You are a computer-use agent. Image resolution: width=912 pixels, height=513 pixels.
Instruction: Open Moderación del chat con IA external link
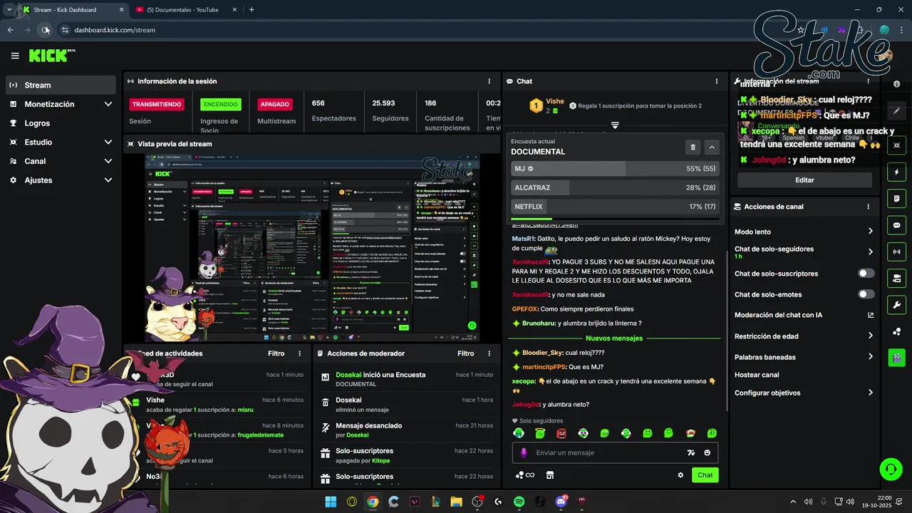[x=871, y=315]
